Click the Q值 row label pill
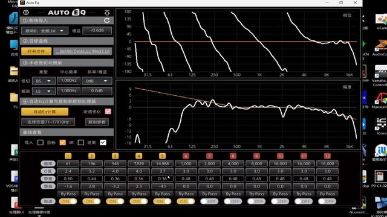 (48, 171)
